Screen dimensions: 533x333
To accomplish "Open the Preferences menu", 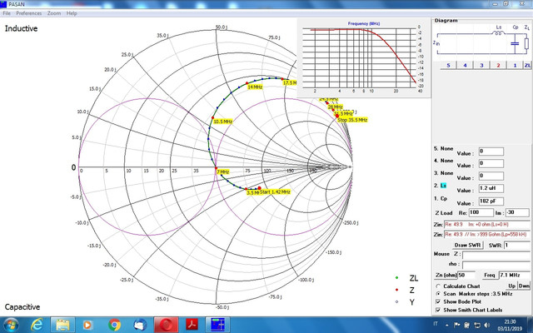I will pos(29,13).
